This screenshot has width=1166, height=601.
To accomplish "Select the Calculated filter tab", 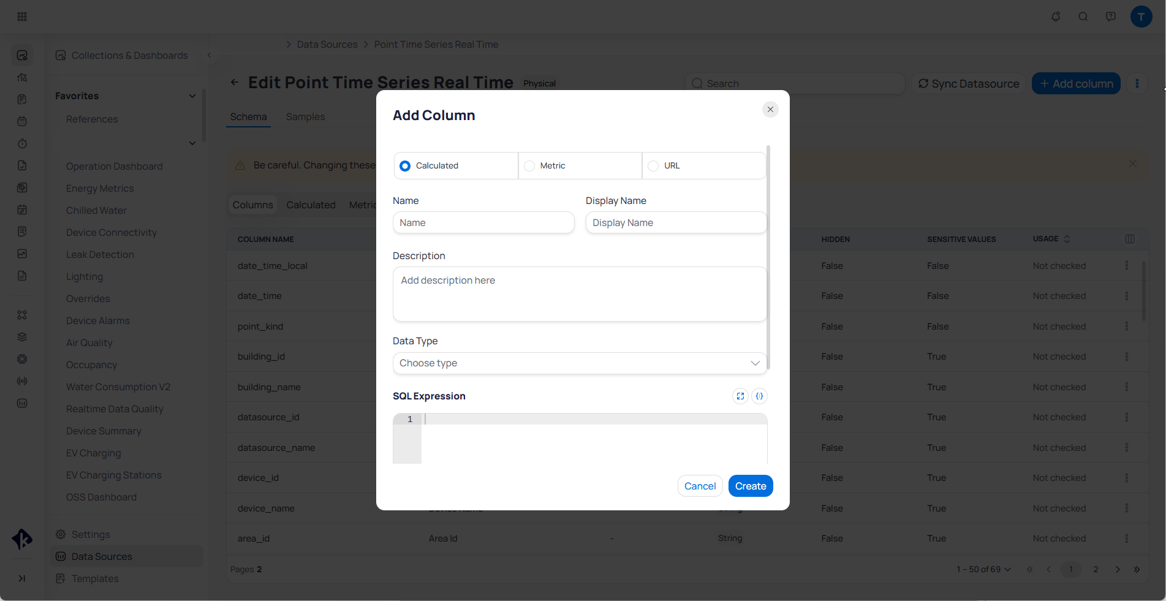I will click(311, 205).
